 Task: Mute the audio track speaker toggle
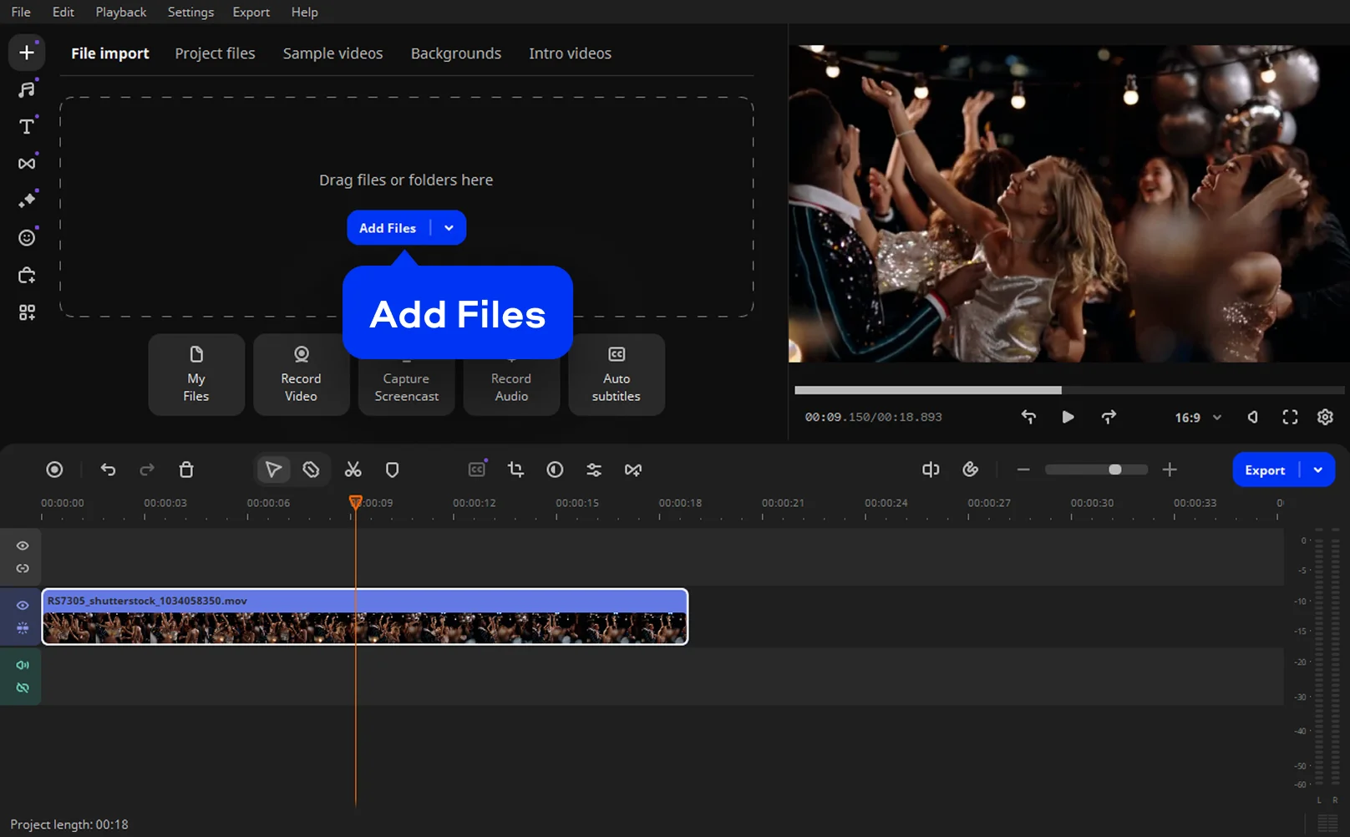[x=23, y=665]
